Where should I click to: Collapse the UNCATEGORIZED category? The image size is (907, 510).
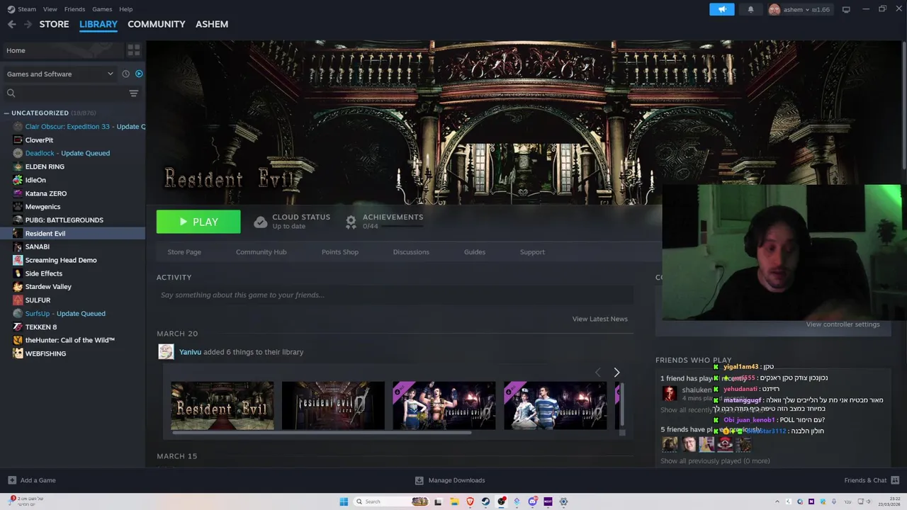6,113
